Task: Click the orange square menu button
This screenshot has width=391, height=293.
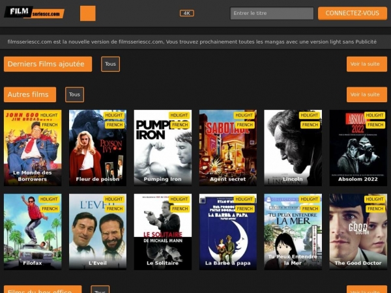Action: pyautogui.click(x=88, y=13)
